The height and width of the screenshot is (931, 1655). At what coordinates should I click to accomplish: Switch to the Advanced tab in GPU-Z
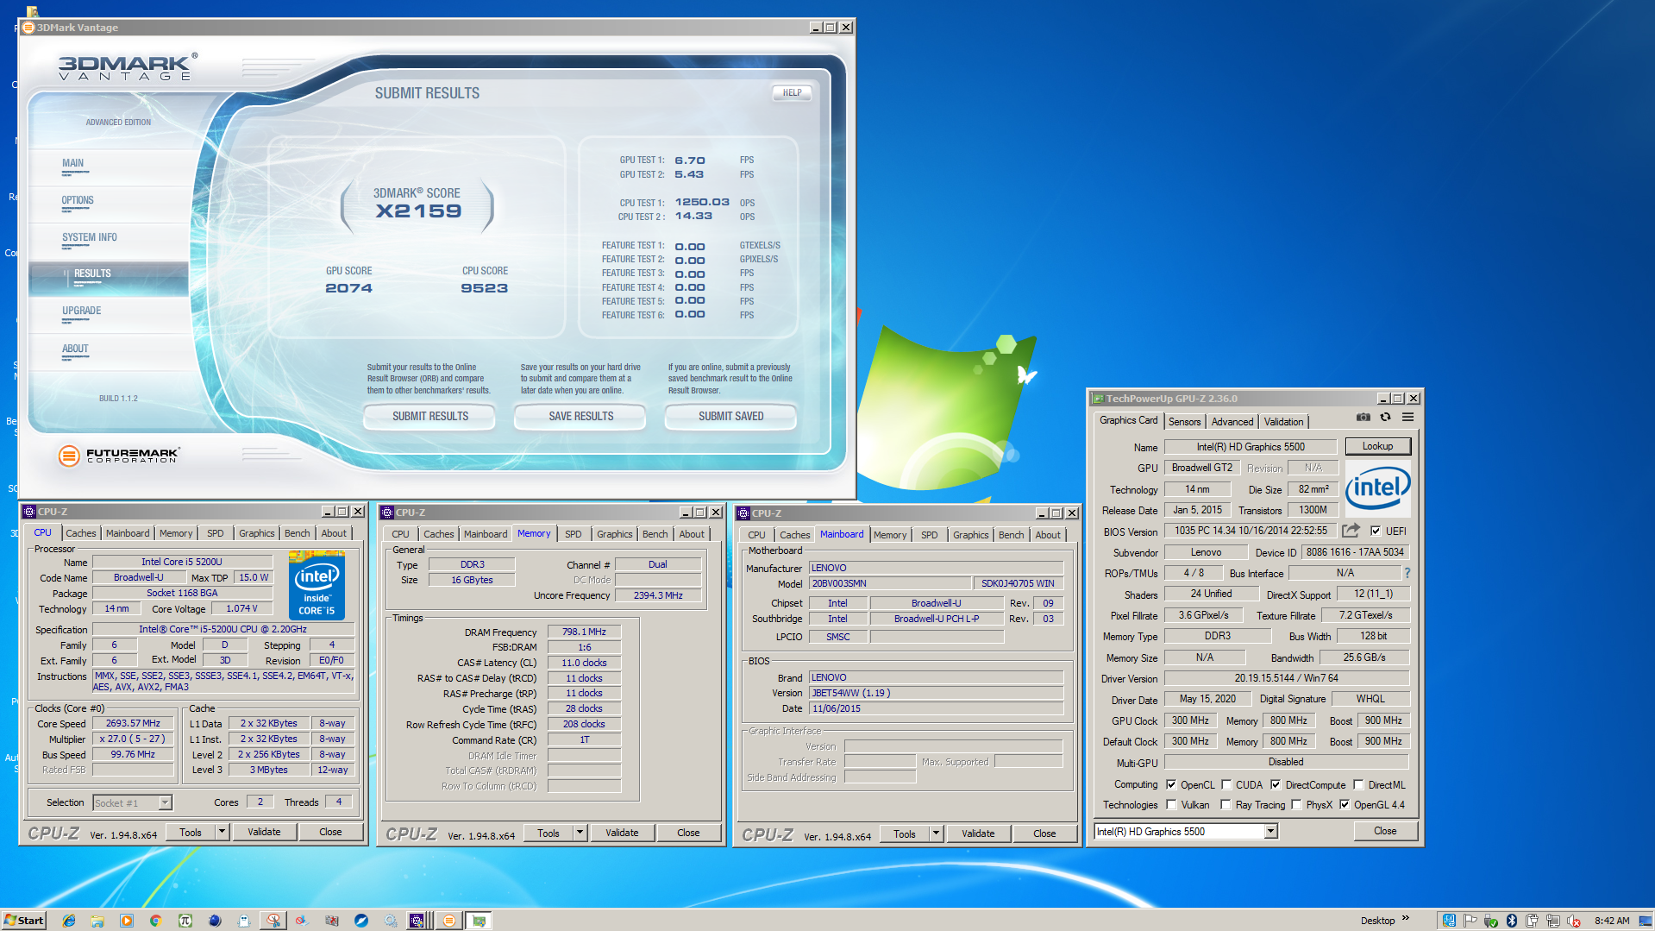[1232, 422]
